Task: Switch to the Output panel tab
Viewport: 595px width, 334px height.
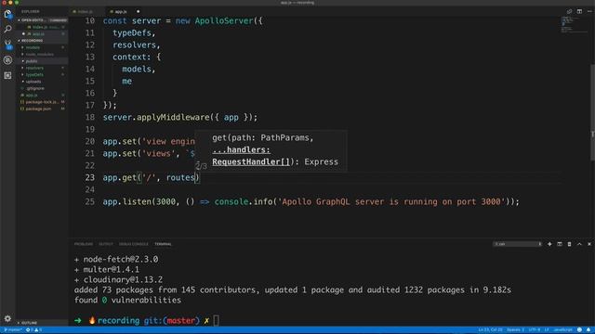Action: (106, 244)
